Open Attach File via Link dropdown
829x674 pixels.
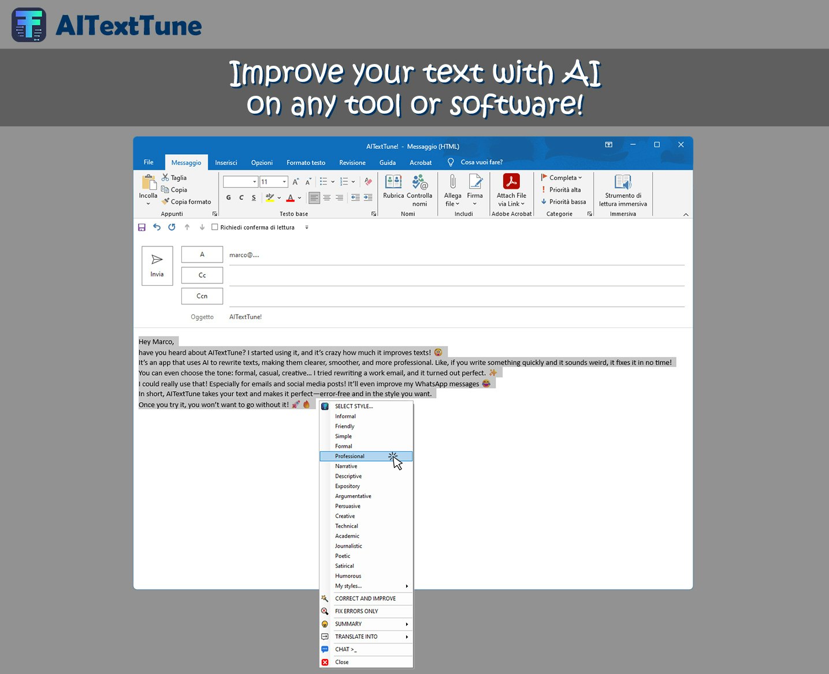click(x=511, y=200)
